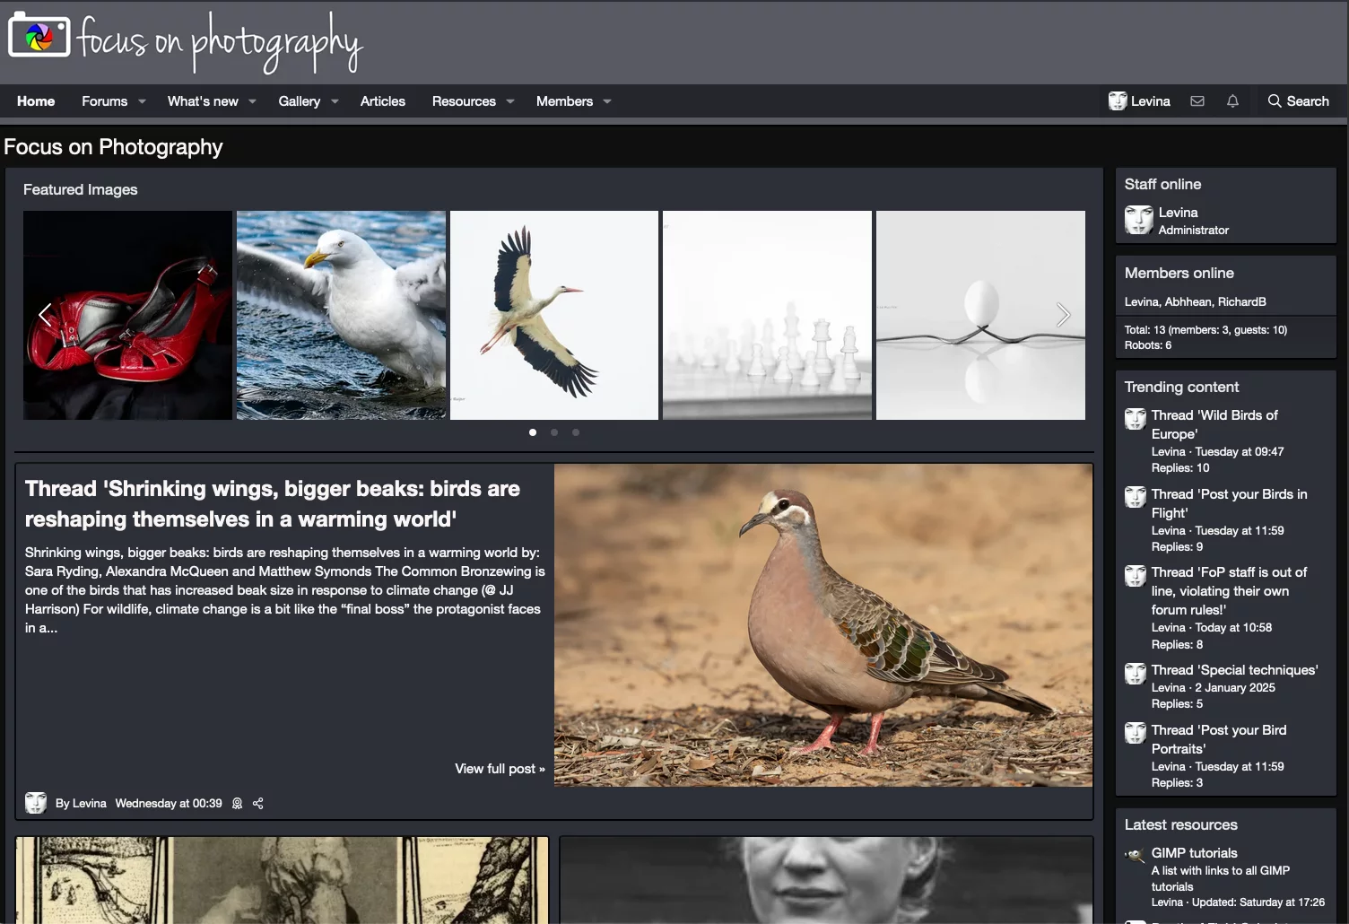Open the Articles menu item

click(x=383, y=101)
